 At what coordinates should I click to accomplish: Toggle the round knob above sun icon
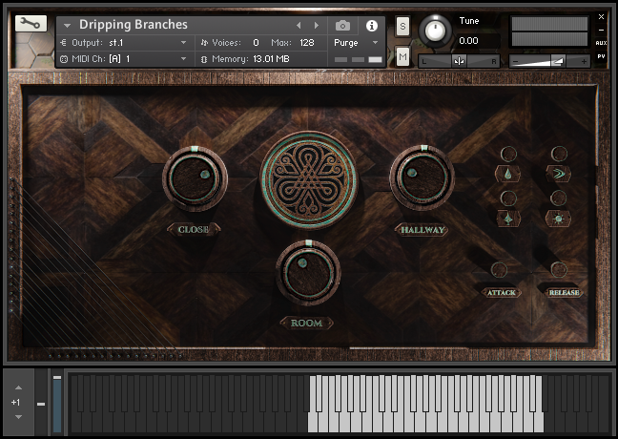click(559, 198)
